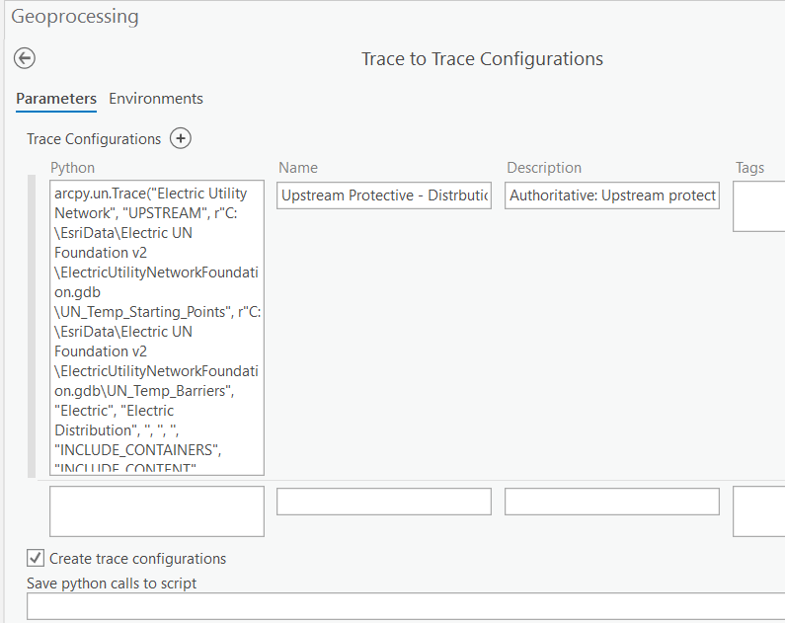Select the Parameters tab
Image resolution: width=785 pixels, height=623 pixels.
(x=56, y=99)
